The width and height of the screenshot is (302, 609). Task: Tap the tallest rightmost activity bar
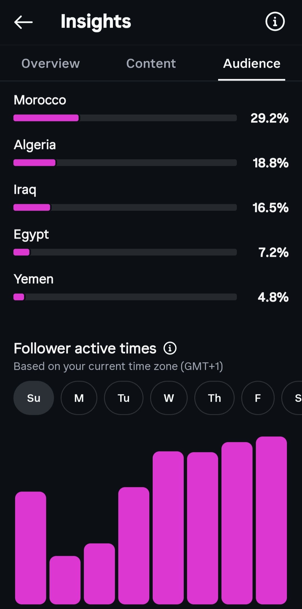tap(271, 520)
